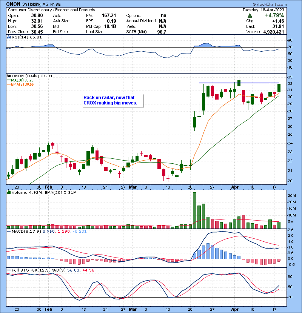Click the Consumer Discretionary / Recreational Products sector text
The height and width of the screenshot is (313, 302).
[52, 10]
